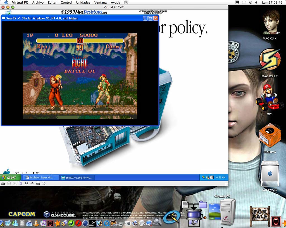286x228 pixels.
Task: Open the Apple menu
Action: point(6,2)
